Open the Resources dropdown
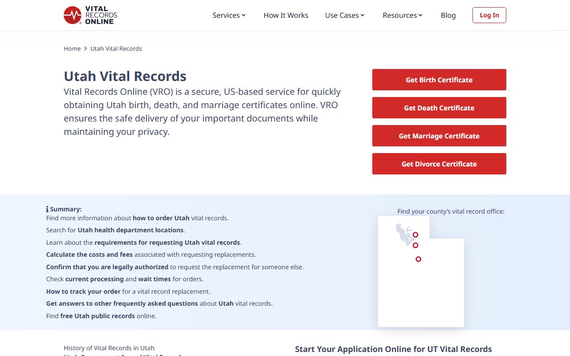570x356 pixels. coord(403,15)
